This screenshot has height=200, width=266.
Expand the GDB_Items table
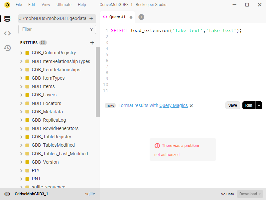(x=21, y=86)
